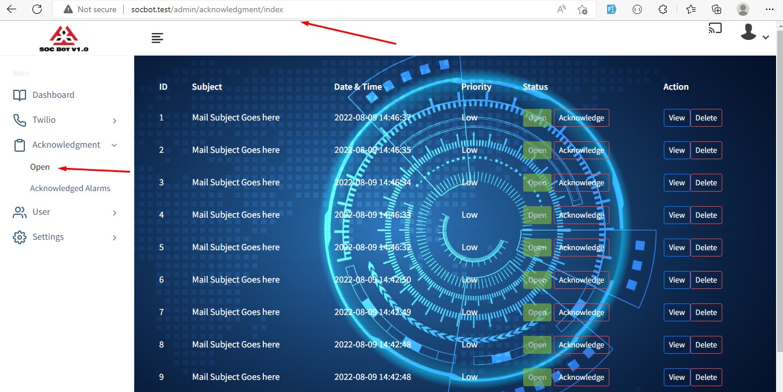Click the cast media icon
This screenshot has width=783, height=392.
pos(715,28)
